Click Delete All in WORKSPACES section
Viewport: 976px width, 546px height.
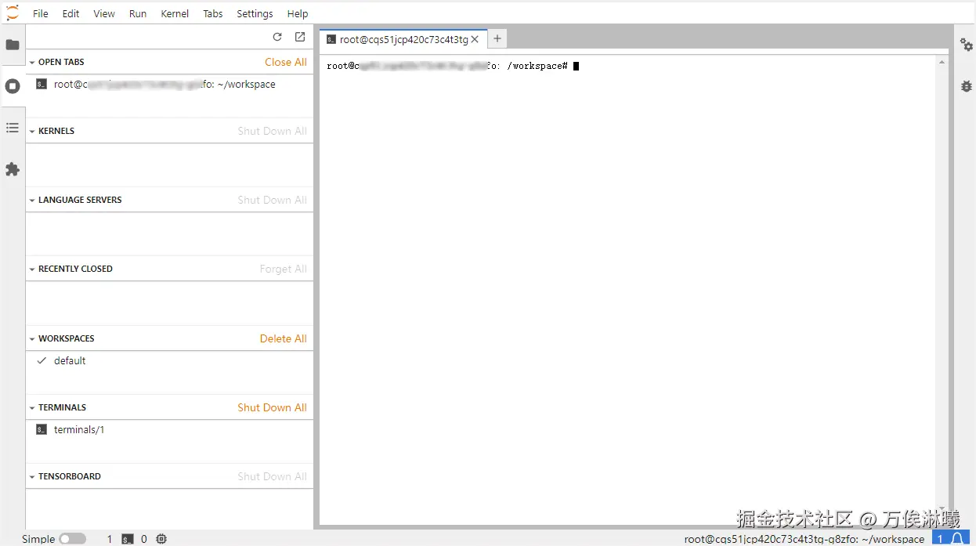pos(284,338)
